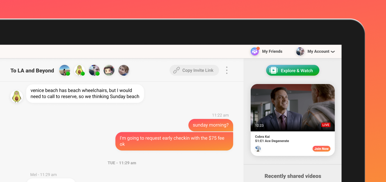Open the three-dot chat options menu
This screenshot has width=386, height=182.
pyautogui.click(x=227, y=70)
